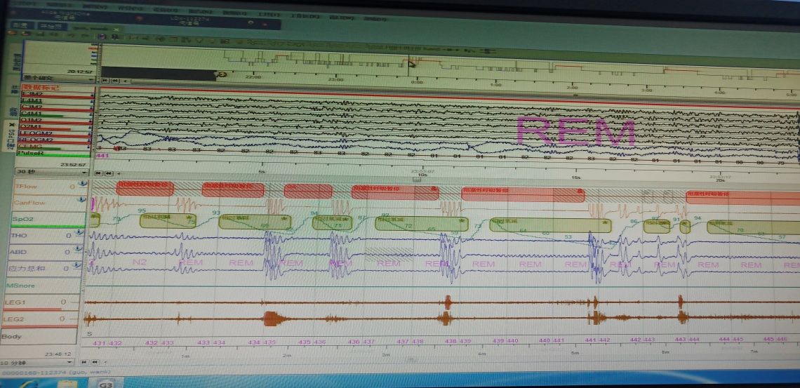This screenshot has width=800, height=388.
Task: Expand F3M2 channel arrow
Action: pyautogui.click(x=93, y=95)
